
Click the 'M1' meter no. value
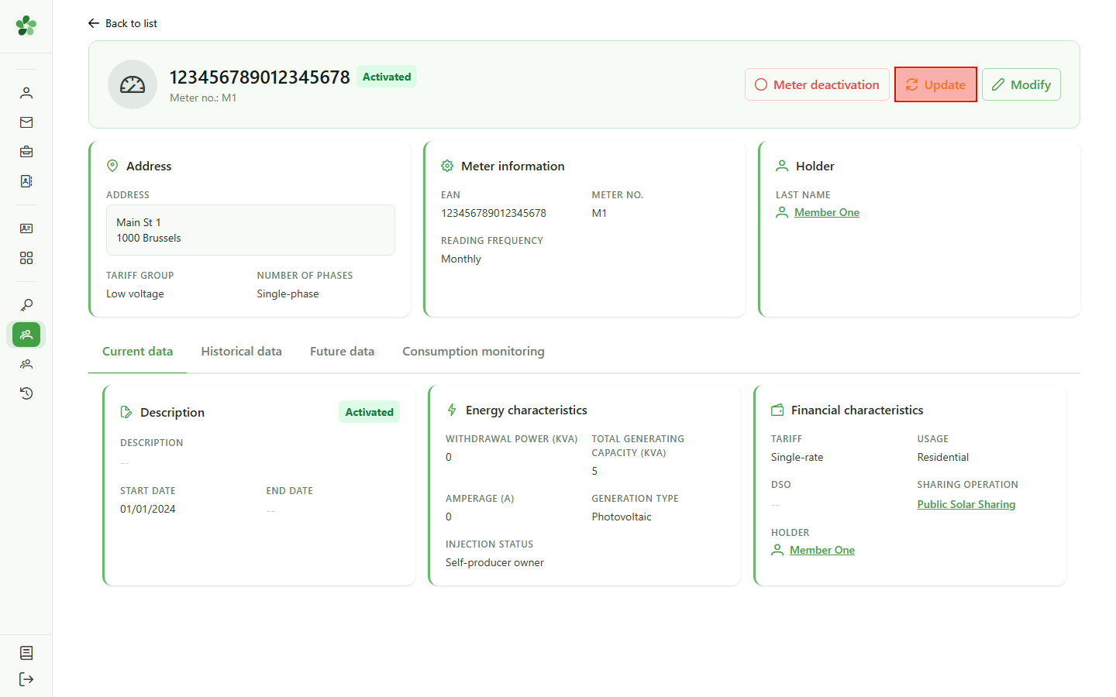click(599, 213)
